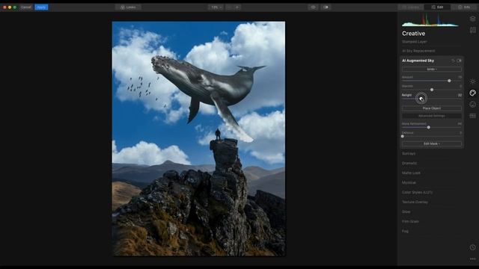Toggle the before/after compare view
The height and width of the screenshot is (269, 479).
326,7
